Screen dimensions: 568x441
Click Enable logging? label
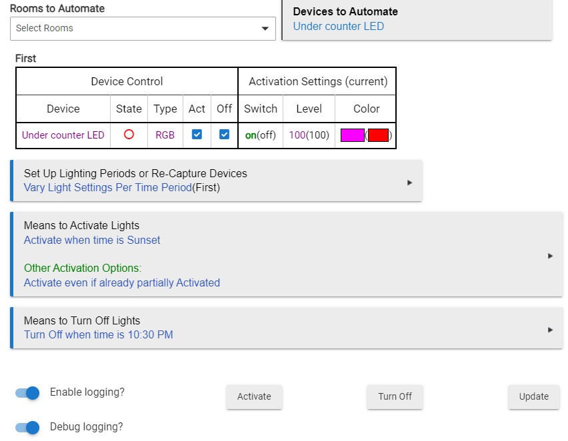87,392
